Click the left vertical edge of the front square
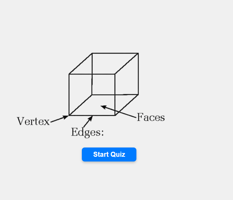This screenshot has height=200, width=233. click(69, 95)
